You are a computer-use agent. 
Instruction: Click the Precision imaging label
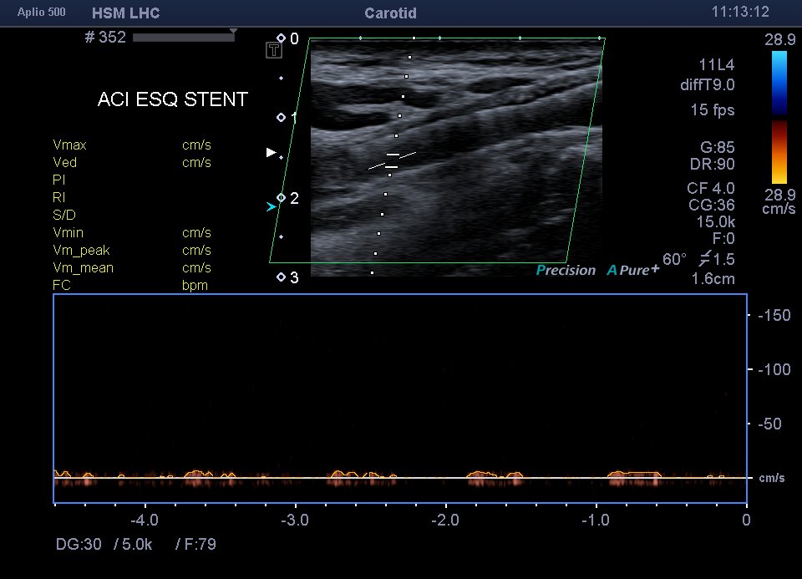pyautogui.click(x=566, y=271)
